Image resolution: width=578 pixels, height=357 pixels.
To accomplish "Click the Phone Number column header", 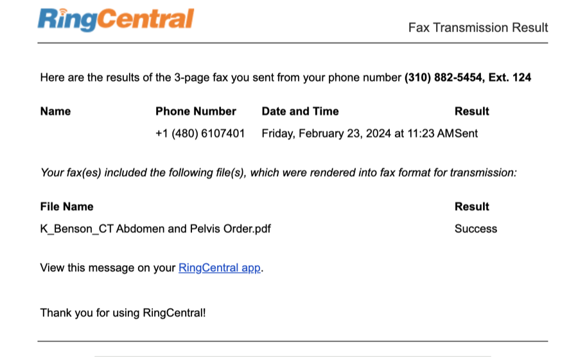I will [x=196, y=111].
